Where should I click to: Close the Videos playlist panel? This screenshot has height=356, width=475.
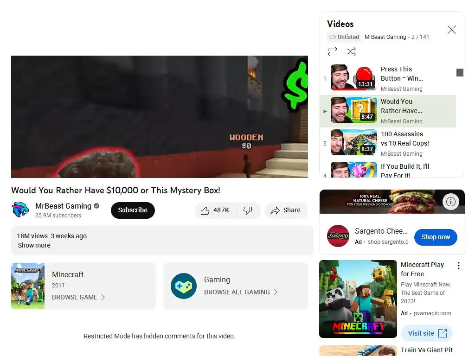tap(451, 30)
